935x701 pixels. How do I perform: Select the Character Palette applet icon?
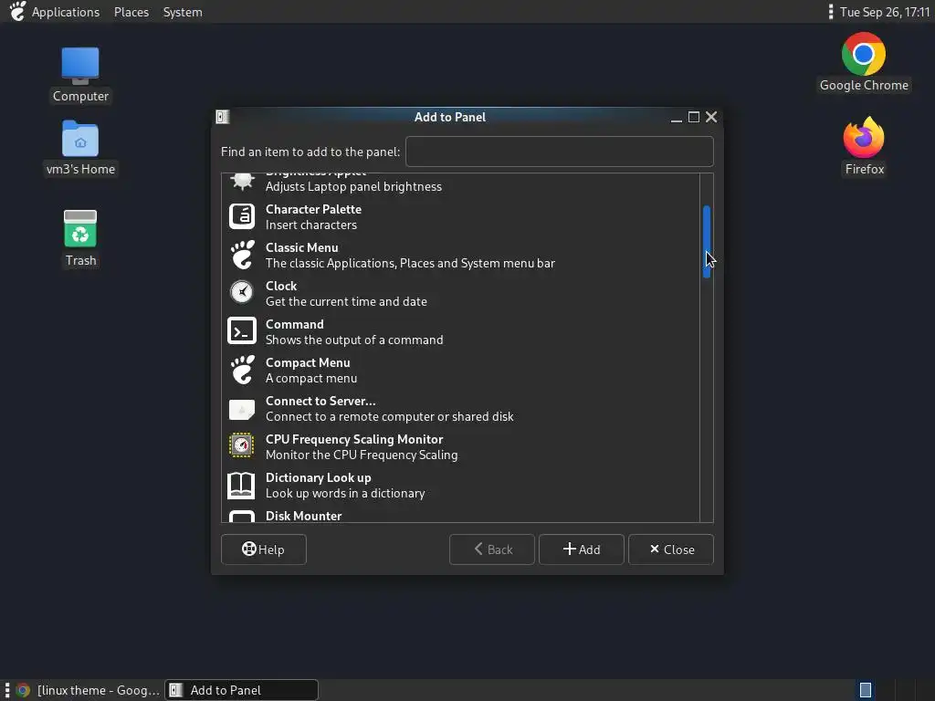coord(241,216)
